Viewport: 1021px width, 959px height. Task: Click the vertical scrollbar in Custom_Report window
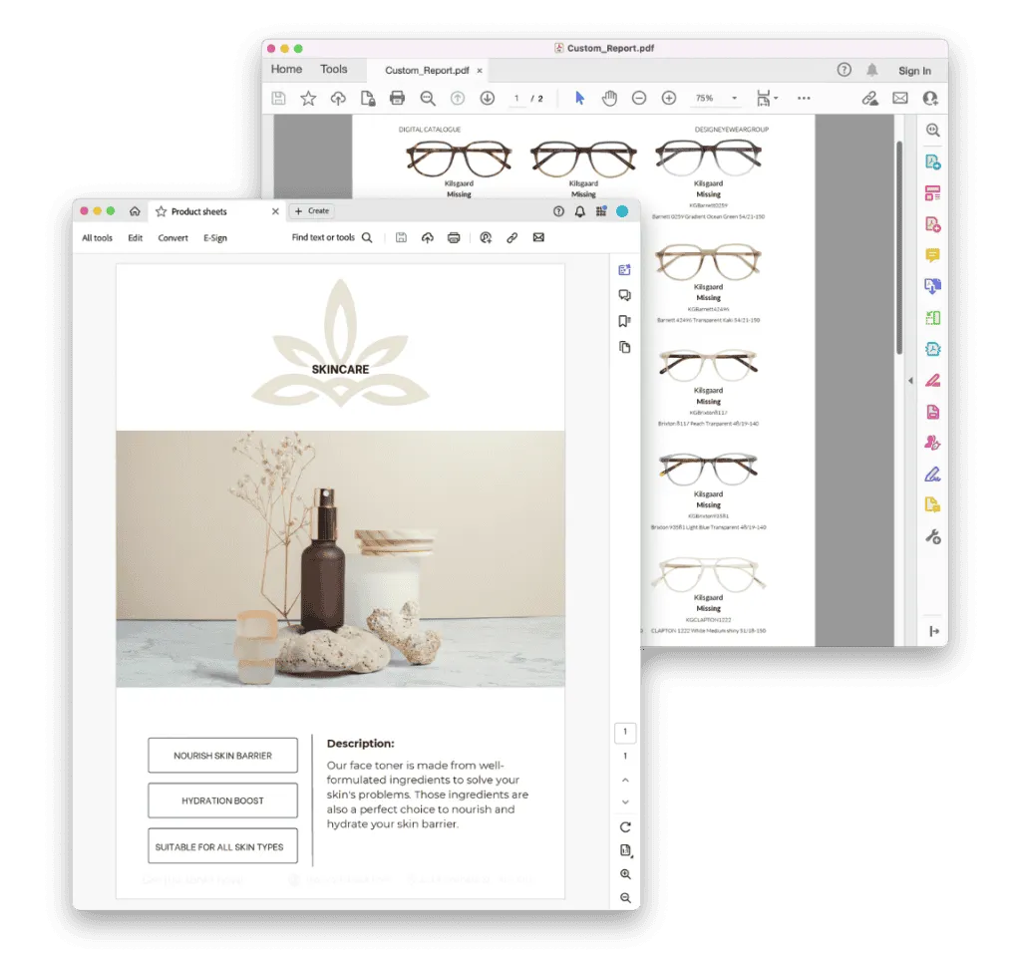pyautogui.click(x=899, y=247)
